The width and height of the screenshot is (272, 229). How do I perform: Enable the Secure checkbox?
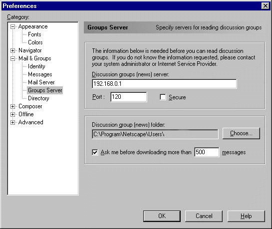pyautogui.click(x=163, y=97)
